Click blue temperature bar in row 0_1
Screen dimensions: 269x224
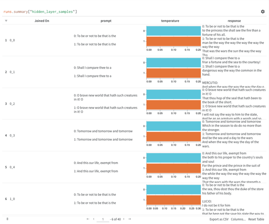tap(174, 63)
